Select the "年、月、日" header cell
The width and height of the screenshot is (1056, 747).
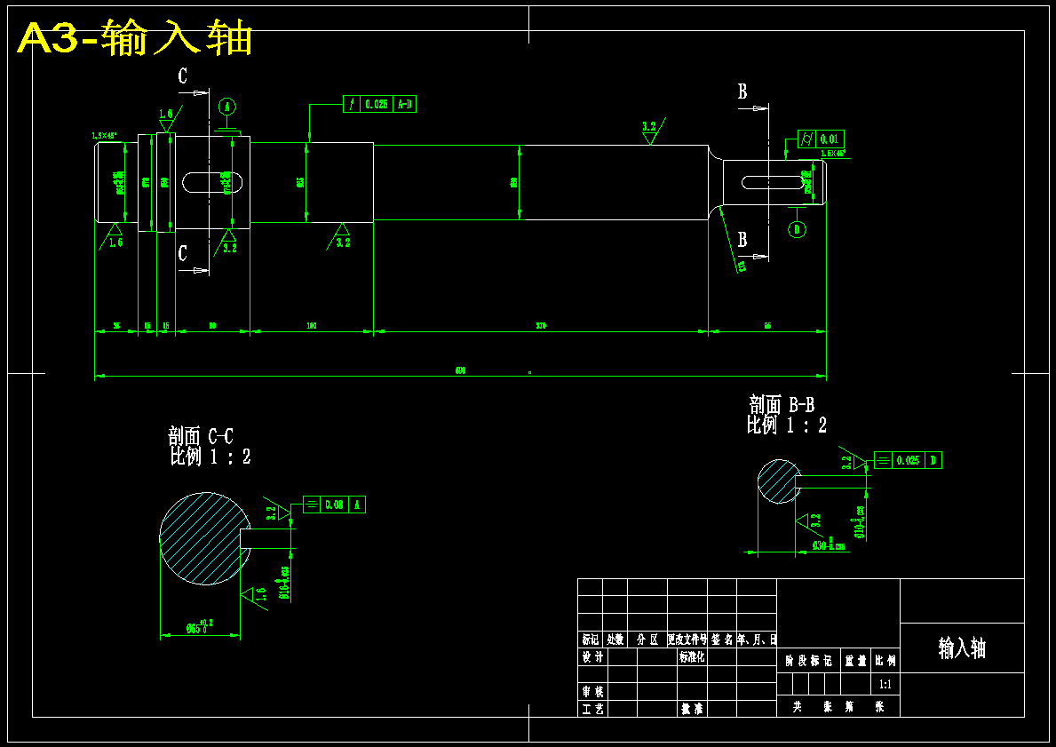(757, 640)
